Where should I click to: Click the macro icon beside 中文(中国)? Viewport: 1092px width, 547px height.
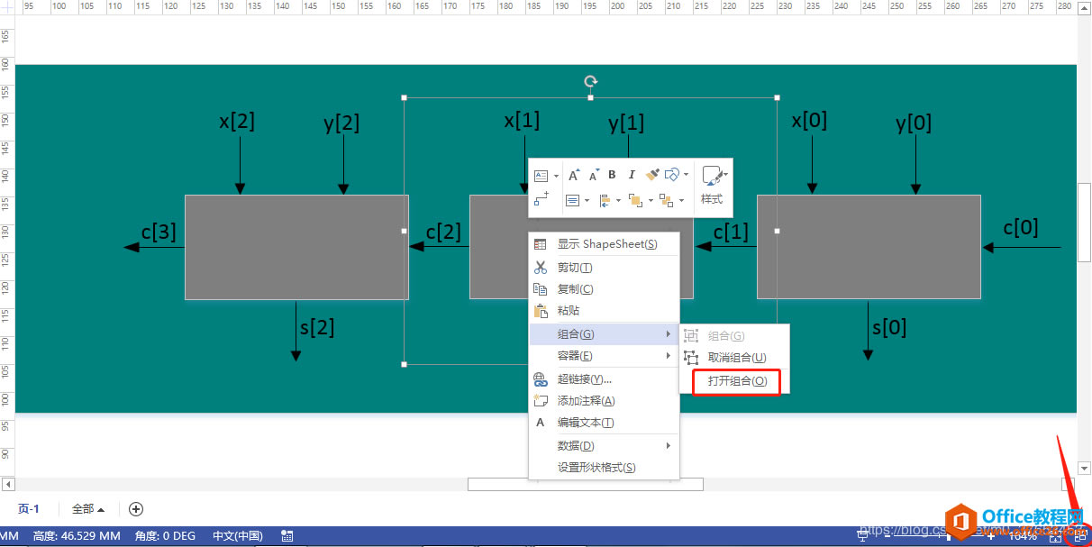(287, 535)
